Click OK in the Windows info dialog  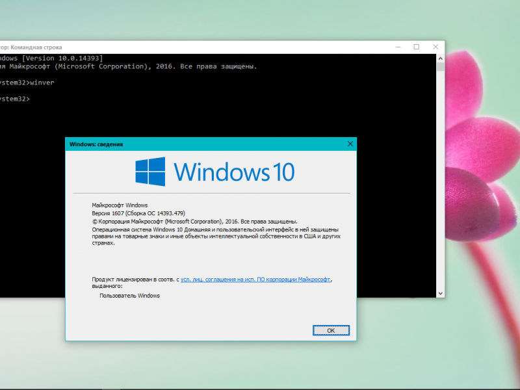(x=331, y=330)
